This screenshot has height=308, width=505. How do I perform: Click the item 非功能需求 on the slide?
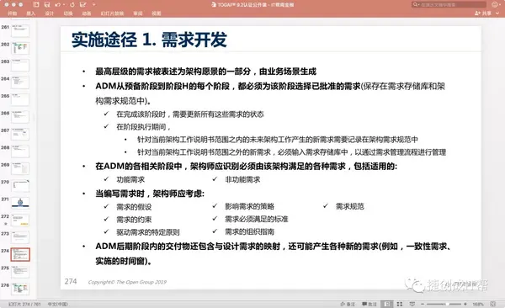(x=242, y=180)
